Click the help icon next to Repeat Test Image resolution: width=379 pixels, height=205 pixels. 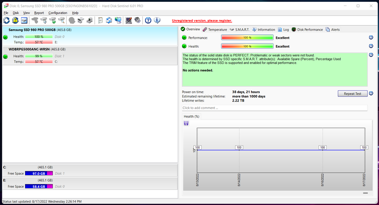click(x=371, y=93)
